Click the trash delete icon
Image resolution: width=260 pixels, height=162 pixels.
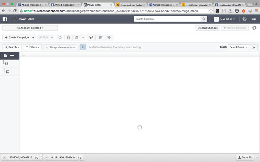coord(68,38)
